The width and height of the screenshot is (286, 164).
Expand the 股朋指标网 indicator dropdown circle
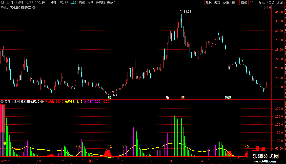click(2, 102)
